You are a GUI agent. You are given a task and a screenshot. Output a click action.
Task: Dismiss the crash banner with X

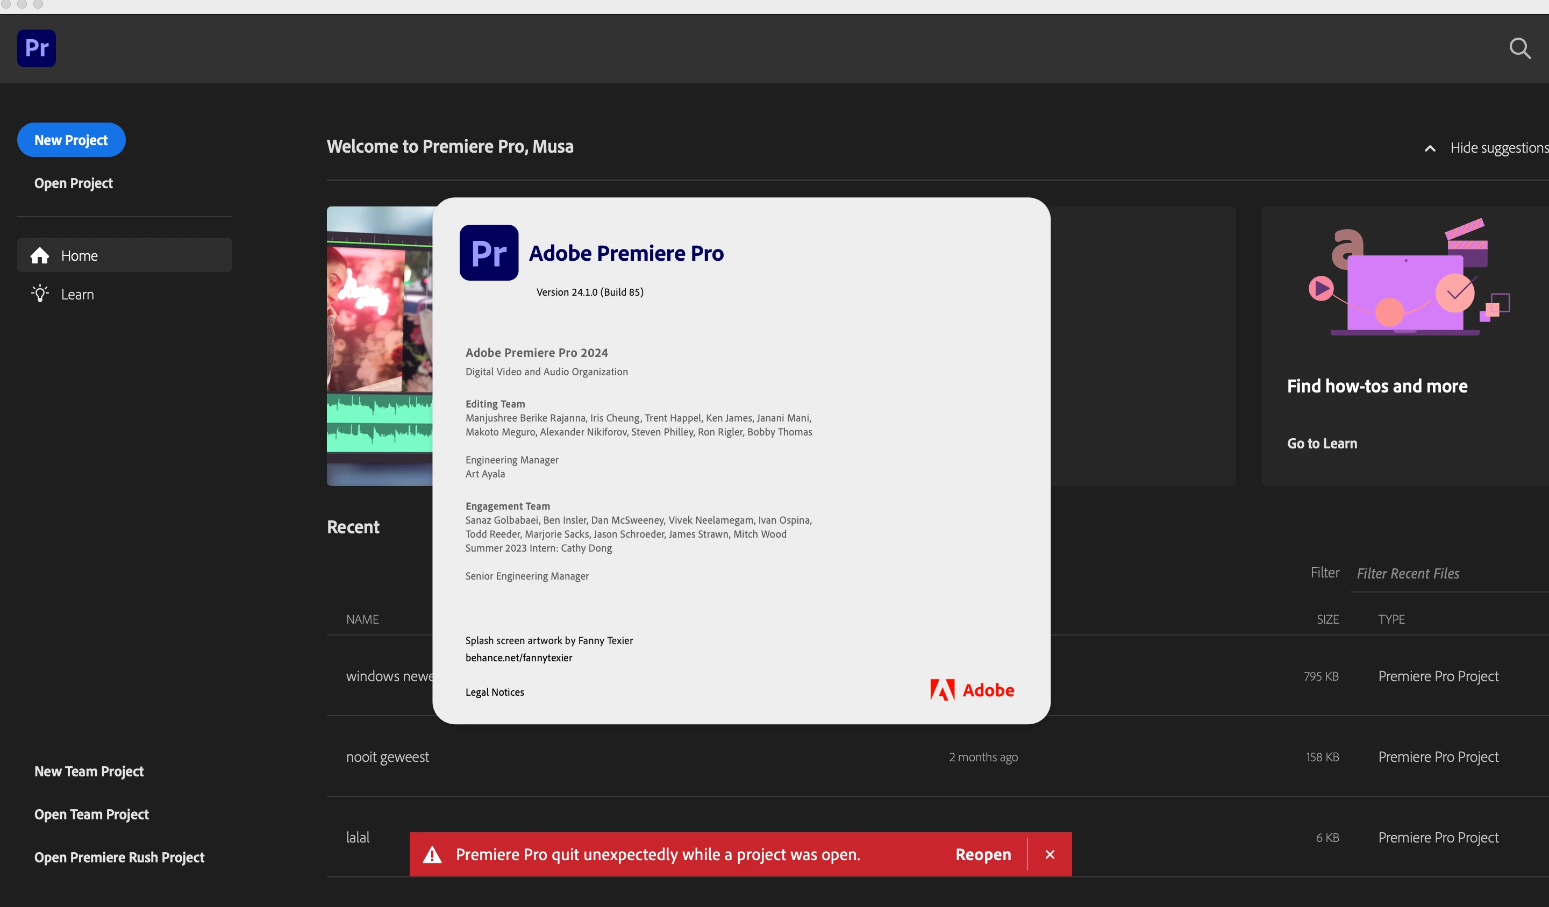click(x=1050, y=855)
